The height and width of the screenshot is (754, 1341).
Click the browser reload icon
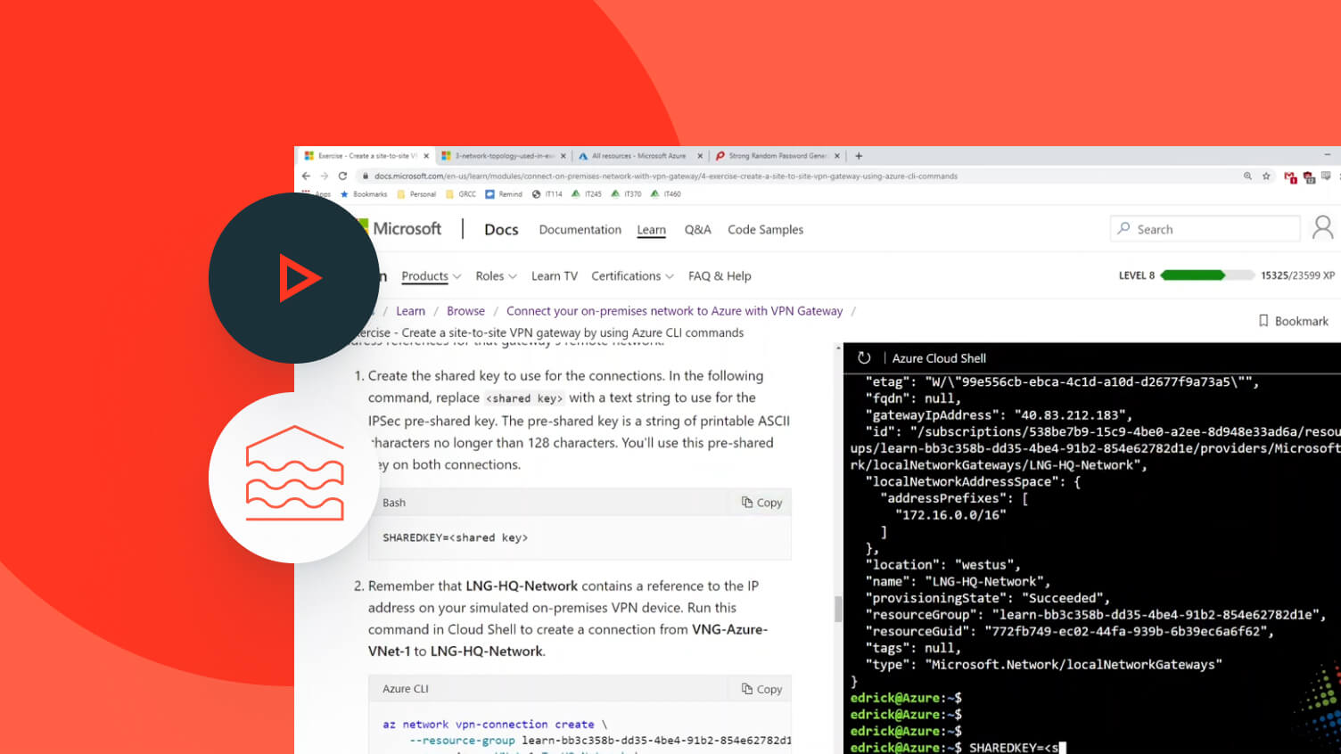(x=342, y=176)
